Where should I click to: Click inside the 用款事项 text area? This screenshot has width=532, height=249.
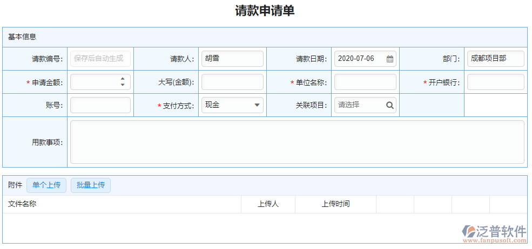[297, 142]
